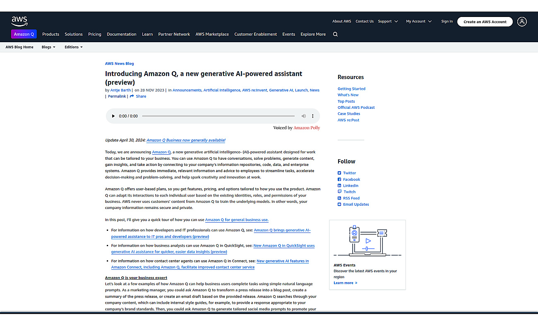Open the AWS re:Invent category link

[x=255, y=90]
